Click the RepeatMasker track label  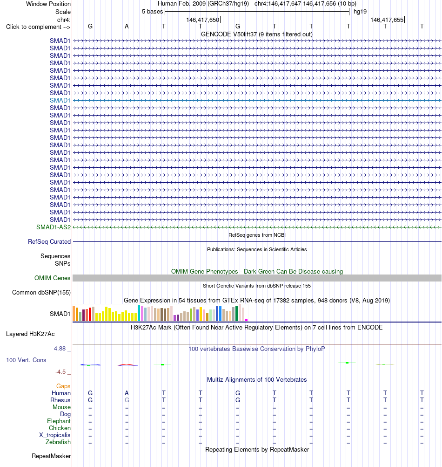[51, 456]
